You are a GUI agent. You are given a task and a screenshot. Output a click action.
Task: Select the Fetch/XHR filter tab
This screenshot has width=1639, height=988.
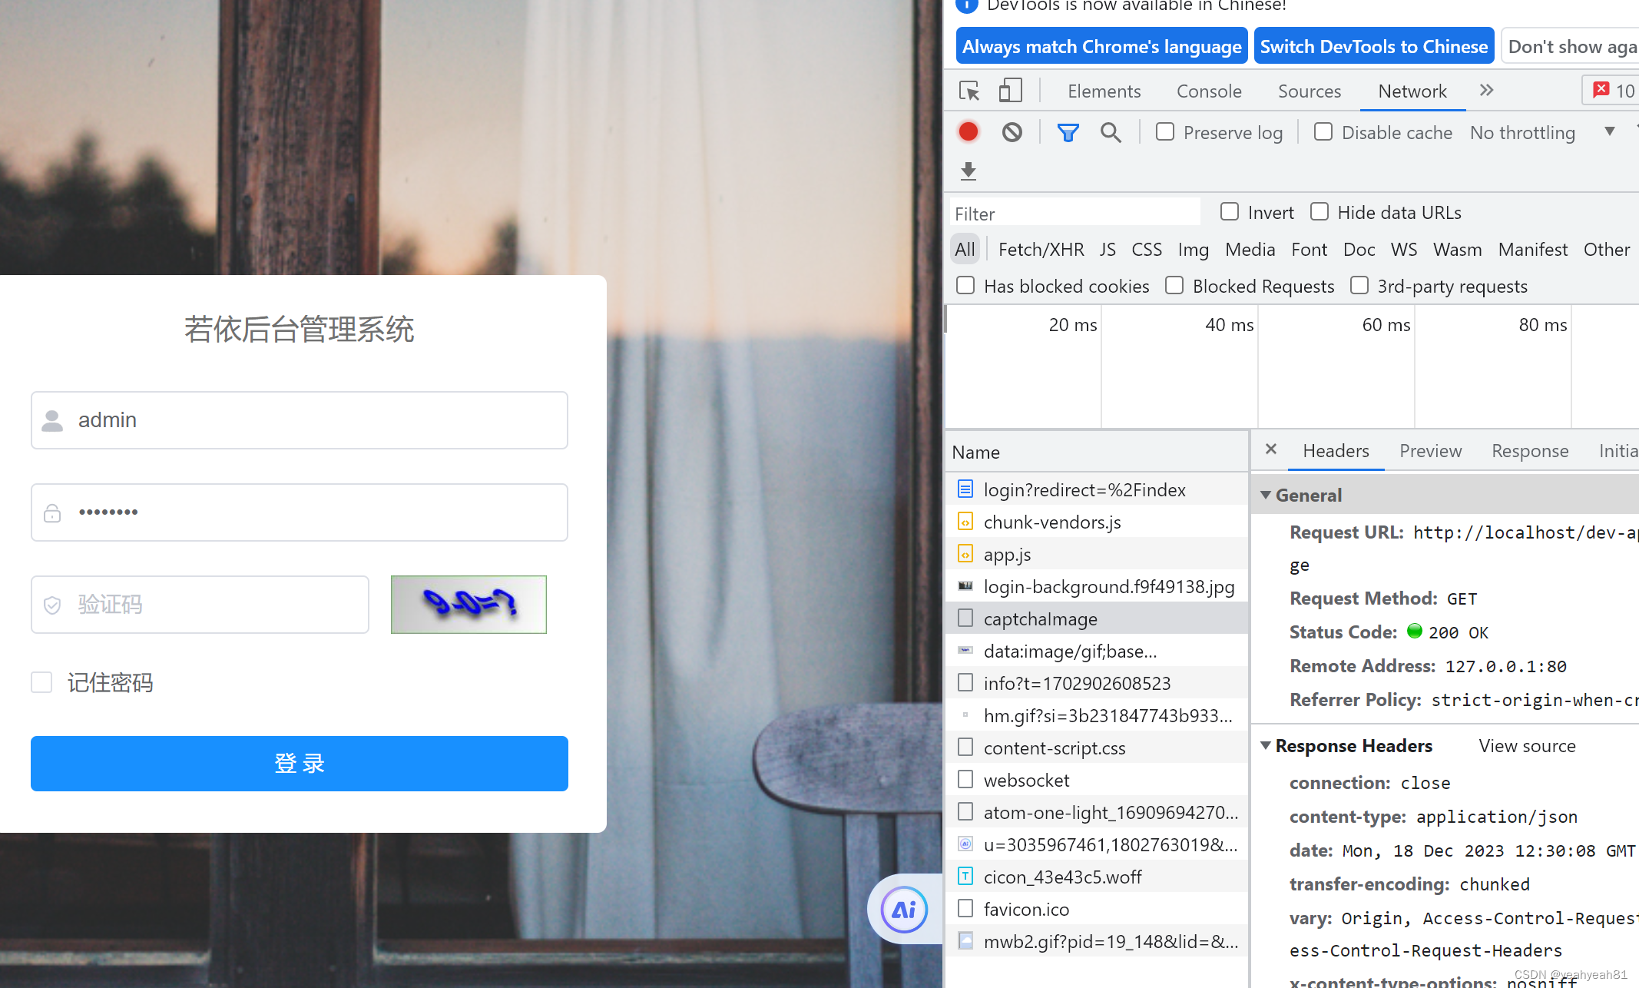pyautogui.click(x=1041, y=250)
